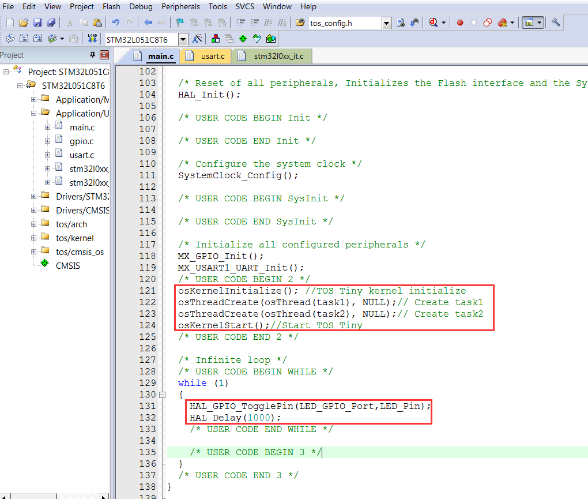Open Configuration wrench icon
This screenshot has width=588, height=499.
555,23
